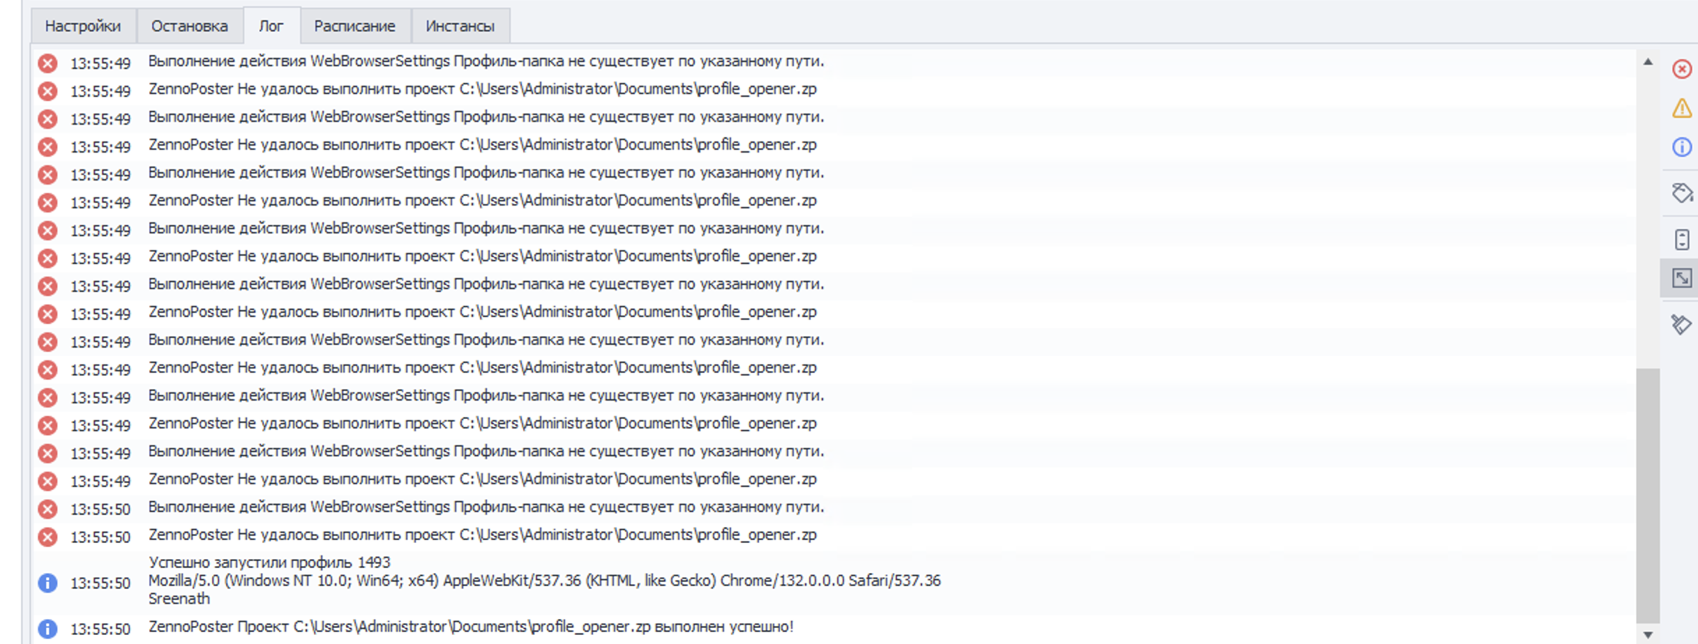The width and height of the screenshot is (1698, 644).
Task: Select the Лог tab
Action: click(x=271, y=26)
